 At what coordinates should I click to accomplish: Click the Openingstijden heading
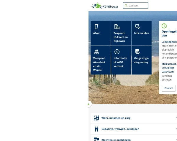(x=169, y=33)
